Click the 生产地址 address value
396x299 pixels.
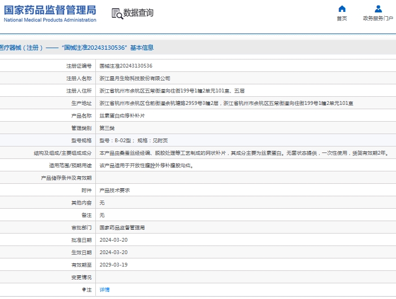(226, 103)
